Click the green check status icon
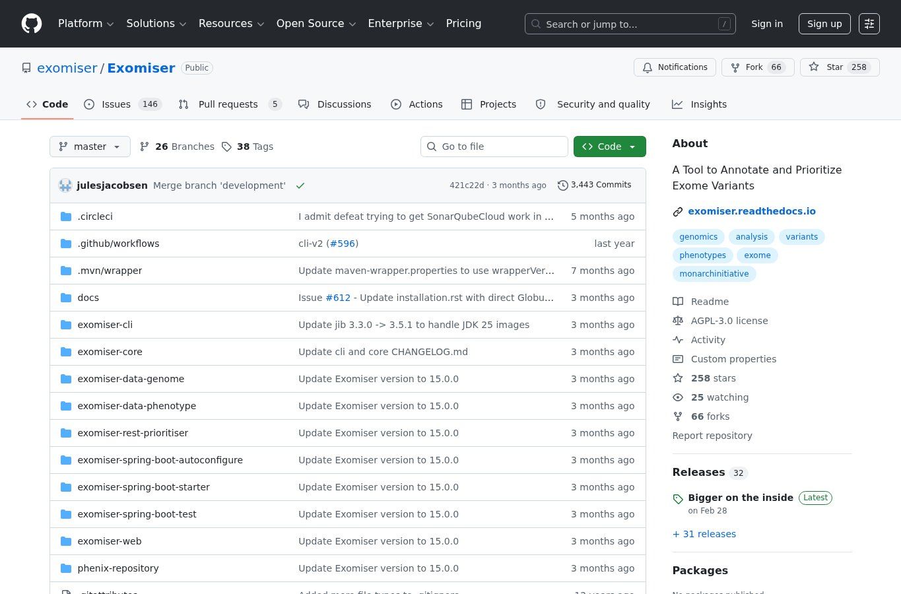 click(x=300, y=185)
